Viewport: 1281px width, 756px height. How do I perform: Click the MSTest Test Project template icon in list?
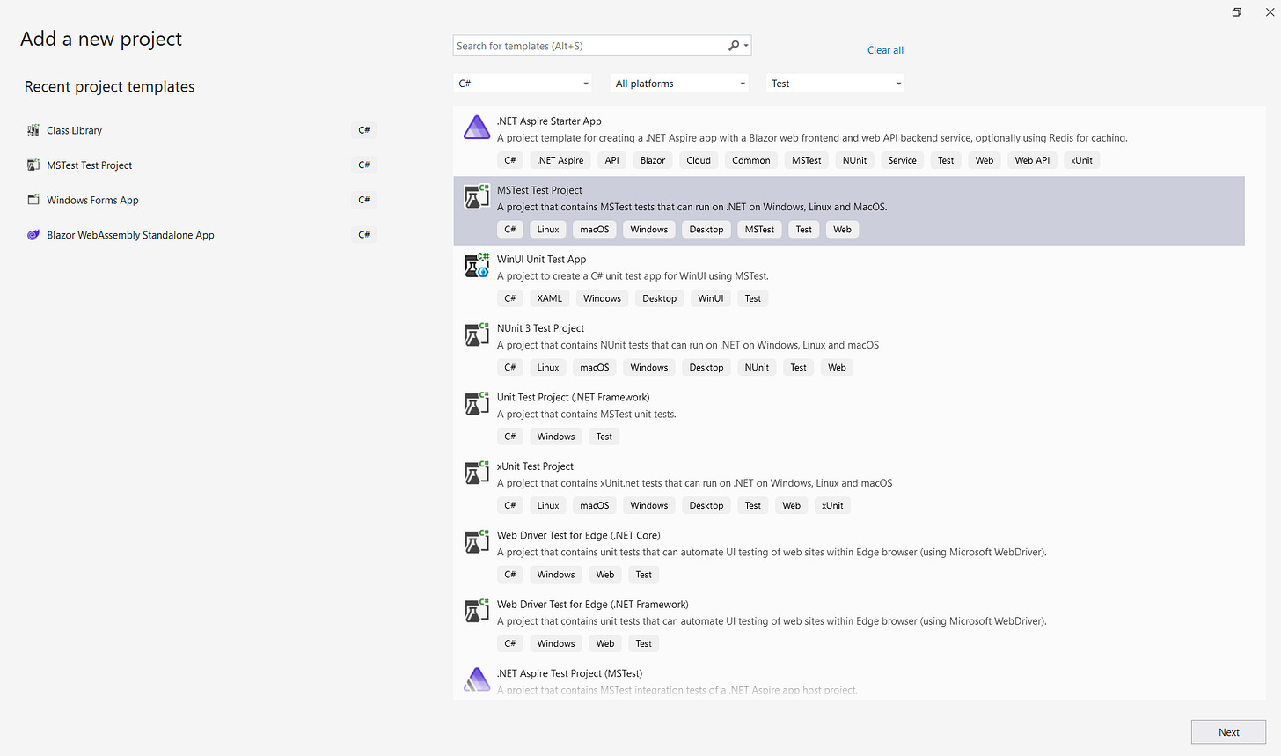477,196
